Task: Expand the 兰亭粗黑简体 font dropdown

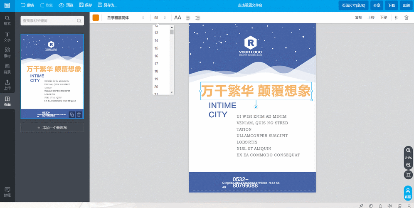Action: coord(125,18)
